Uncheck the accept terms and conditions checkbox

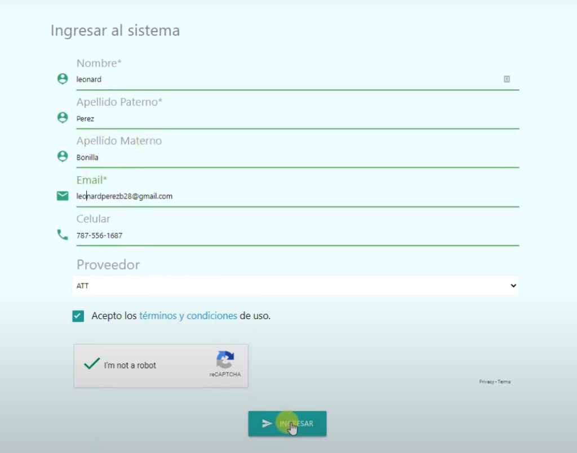[x=78, y=316]
